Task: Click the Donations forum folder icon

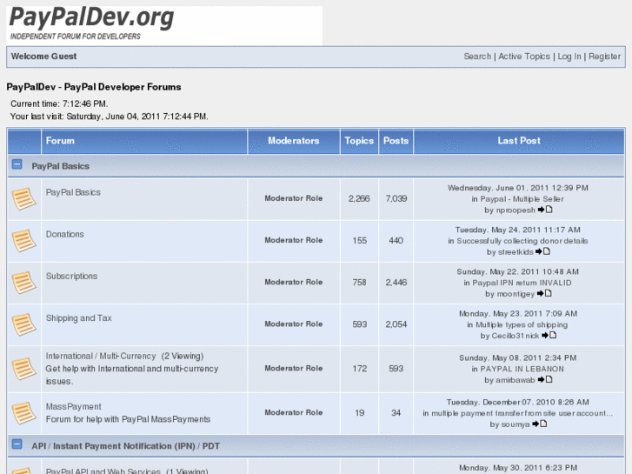Action: 23,240
